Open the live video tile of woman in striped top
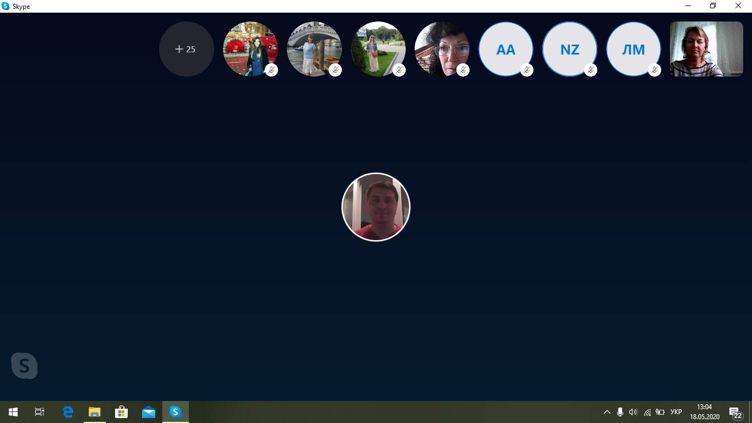 point(706,49)
